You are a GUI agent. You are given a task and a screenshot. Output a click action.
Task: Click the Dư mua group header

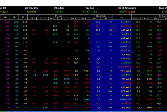(x=59, y=16)
